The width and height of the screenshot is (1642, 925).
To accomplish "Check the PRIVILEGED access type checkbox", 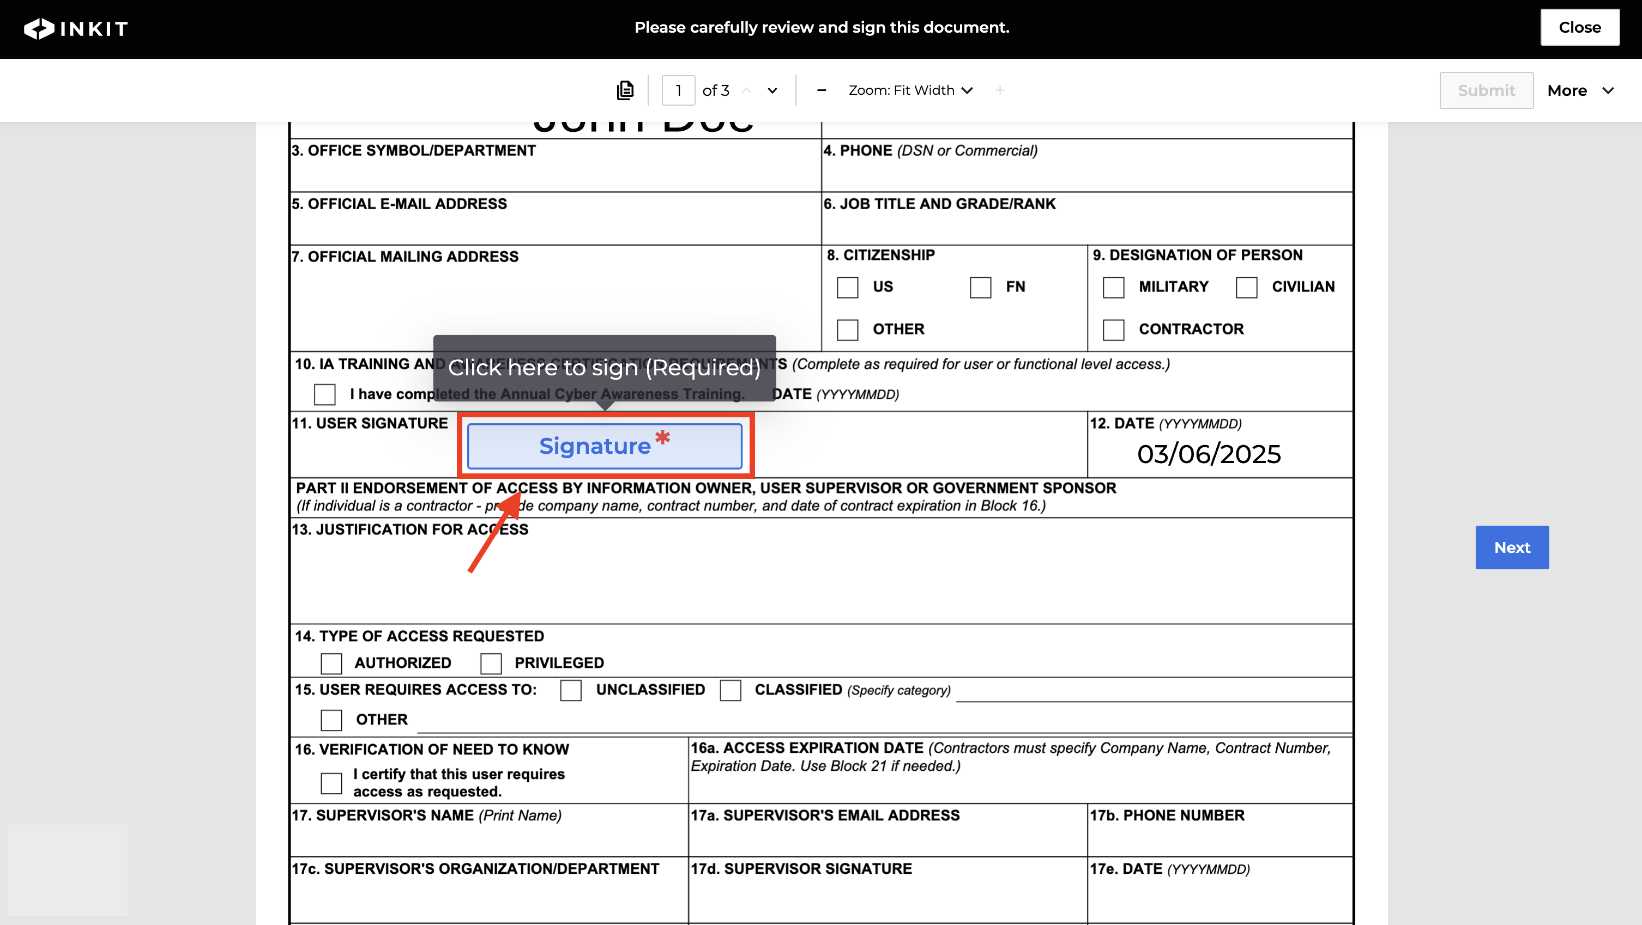I will point(491,663).
